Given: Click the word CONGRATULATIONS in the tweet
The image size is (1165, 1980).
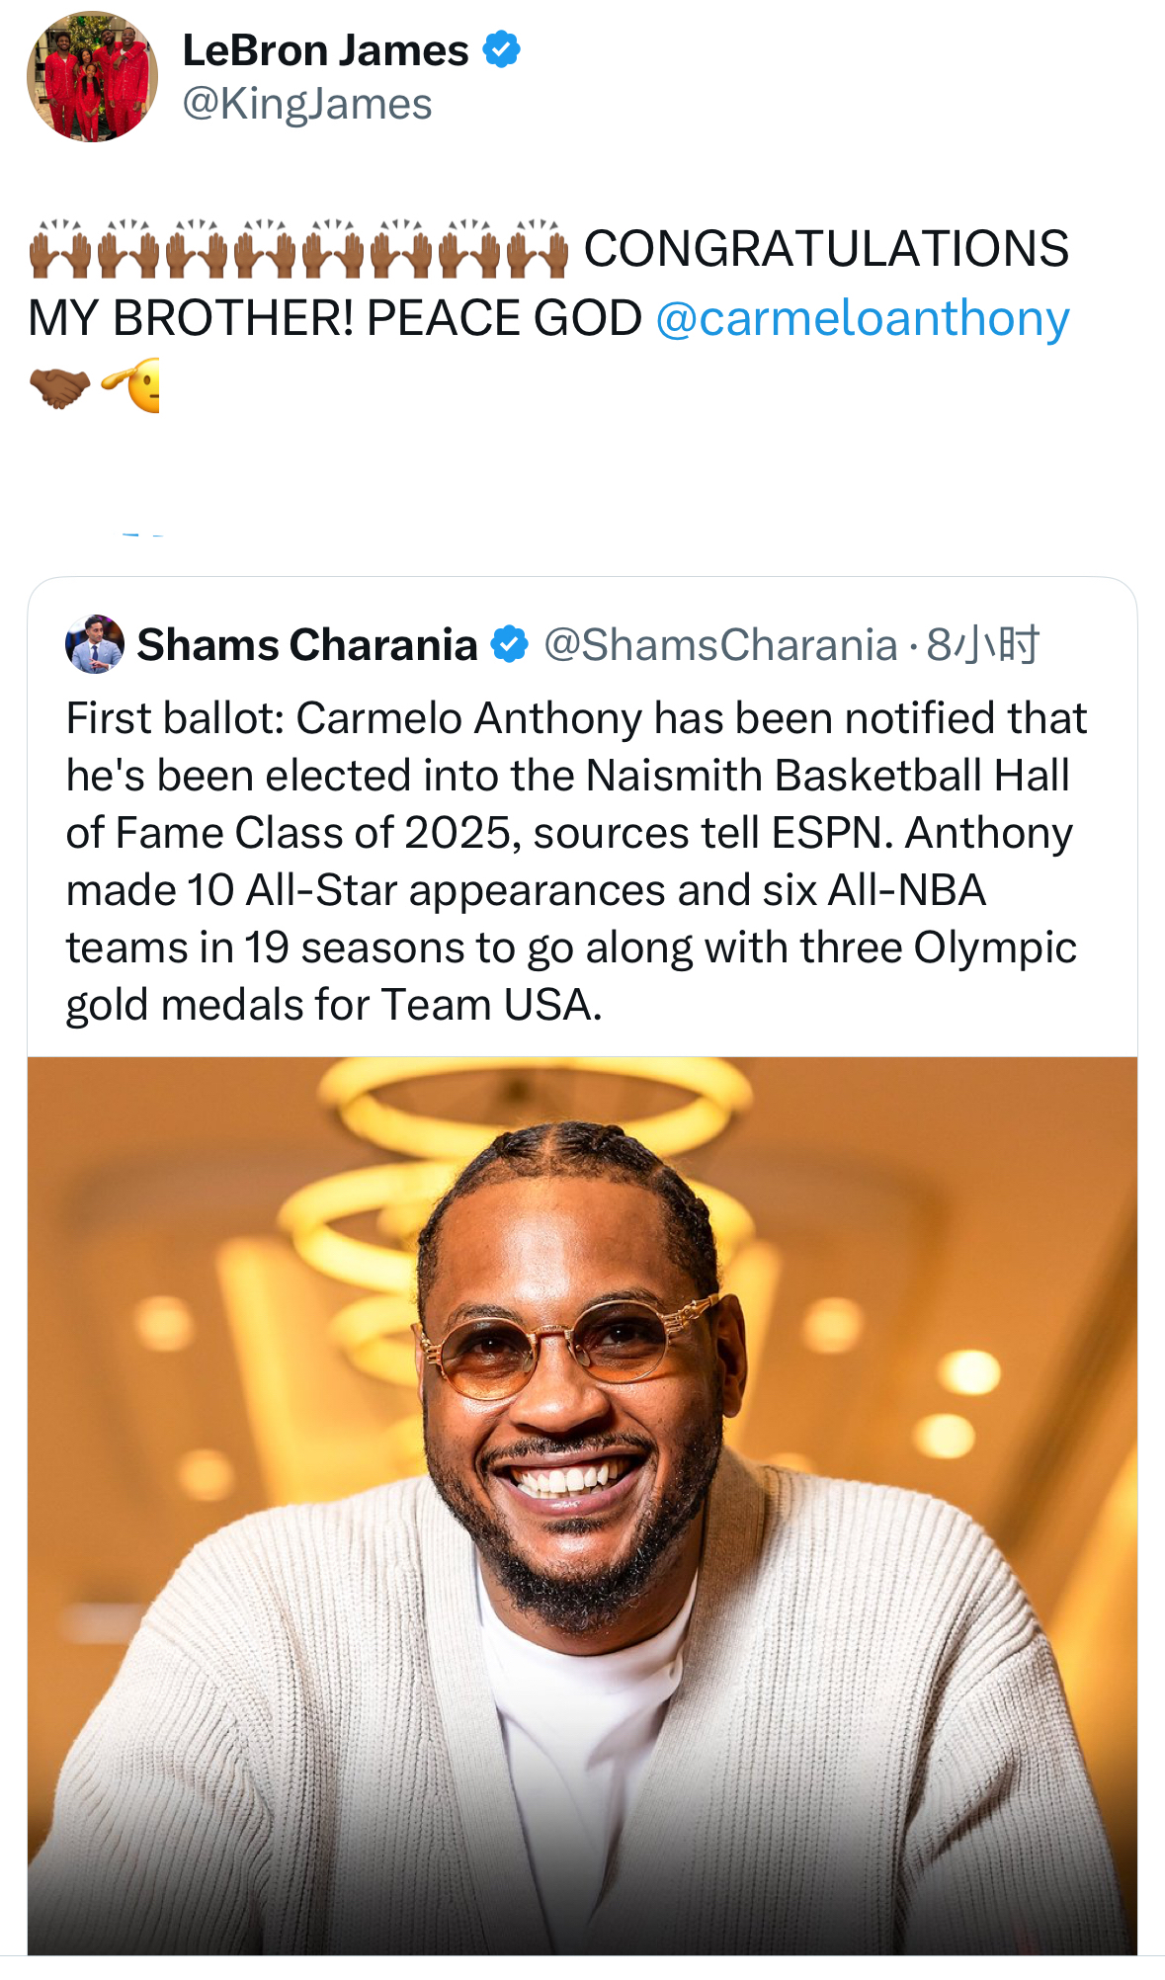Looking at the screenshot, I should [826, 249].
